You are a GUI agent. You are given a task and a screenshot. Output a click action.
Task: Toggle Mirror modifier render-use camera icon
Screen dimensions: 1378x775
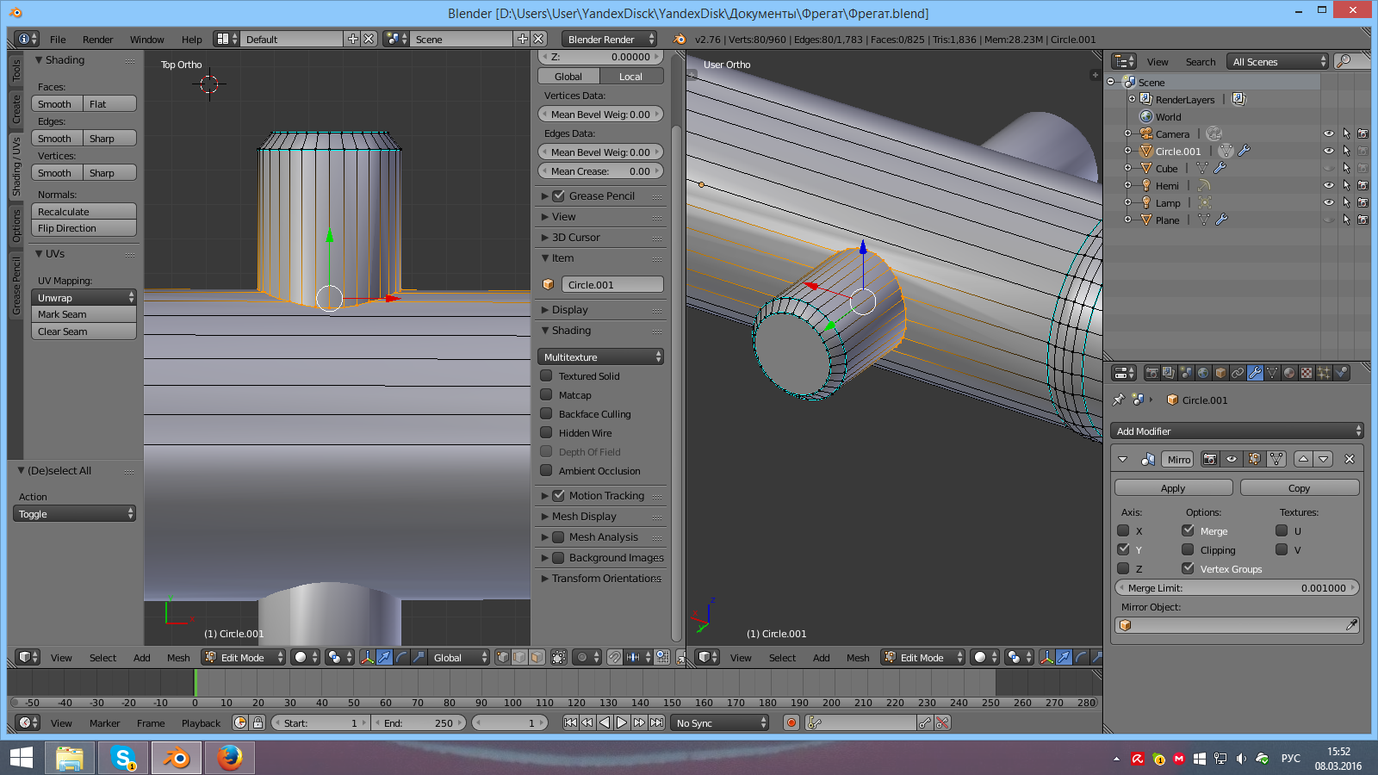pyautogui.click(x=1210, y=459)
